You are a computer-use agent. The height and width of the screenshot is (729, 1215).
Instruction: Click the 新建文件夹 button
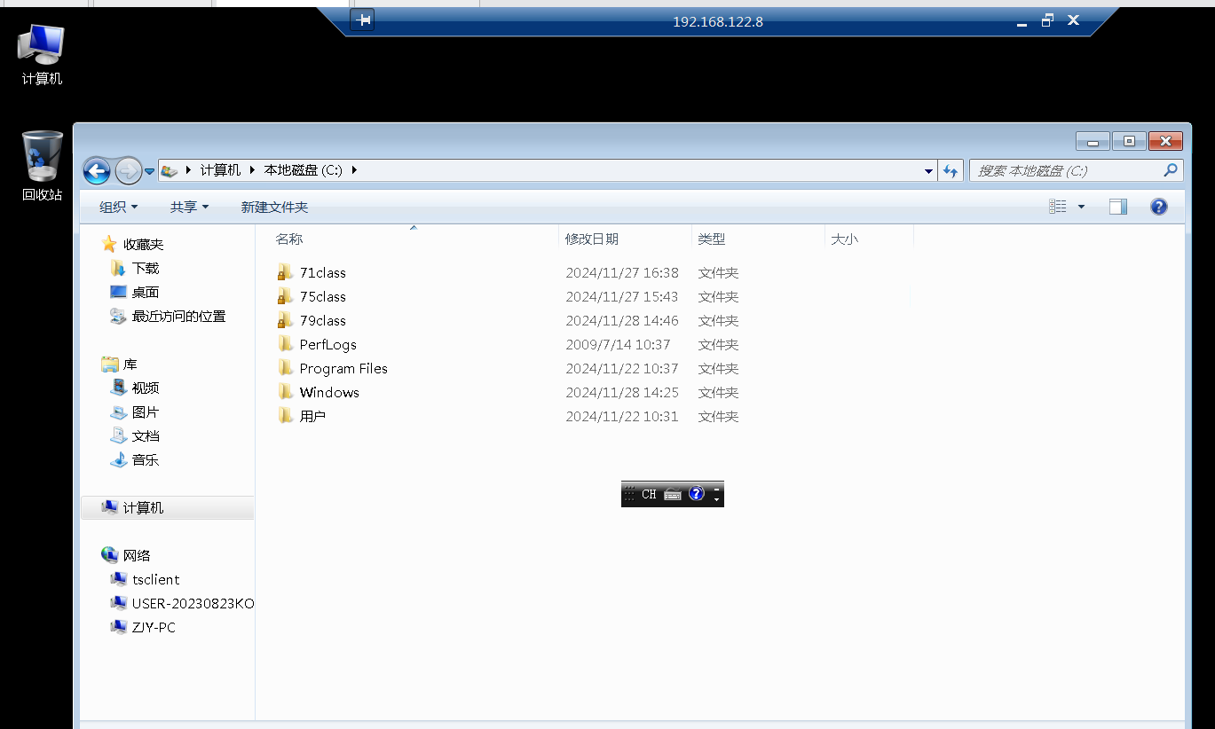[x=274, y=207]
